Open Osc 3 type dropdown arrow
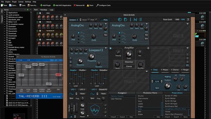 188,24
